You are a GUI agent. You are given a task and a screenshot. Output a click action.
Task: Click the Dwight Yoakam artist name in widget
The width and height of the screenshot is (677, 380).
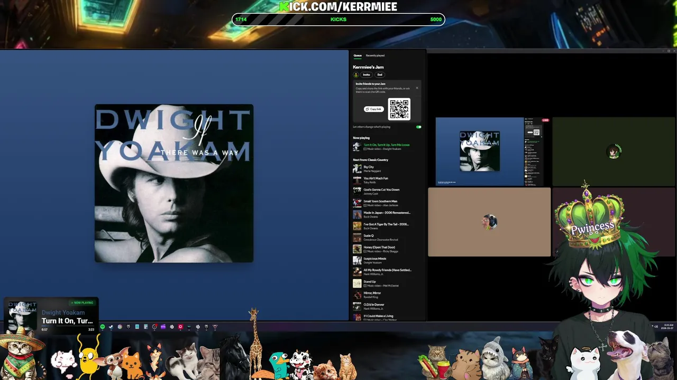pos(63,312)
